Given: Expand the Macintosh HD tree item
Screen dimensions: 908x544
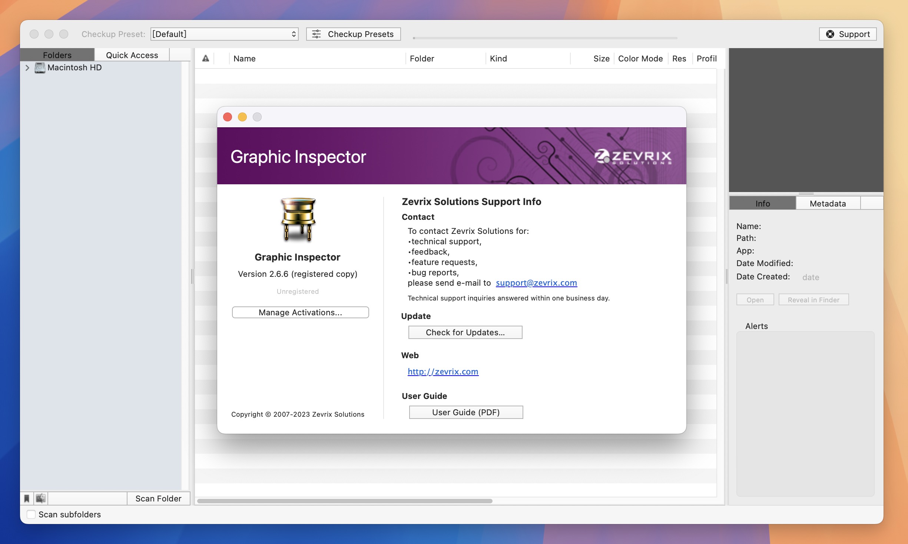Looking at the screenshot, I should pos(27,68).
